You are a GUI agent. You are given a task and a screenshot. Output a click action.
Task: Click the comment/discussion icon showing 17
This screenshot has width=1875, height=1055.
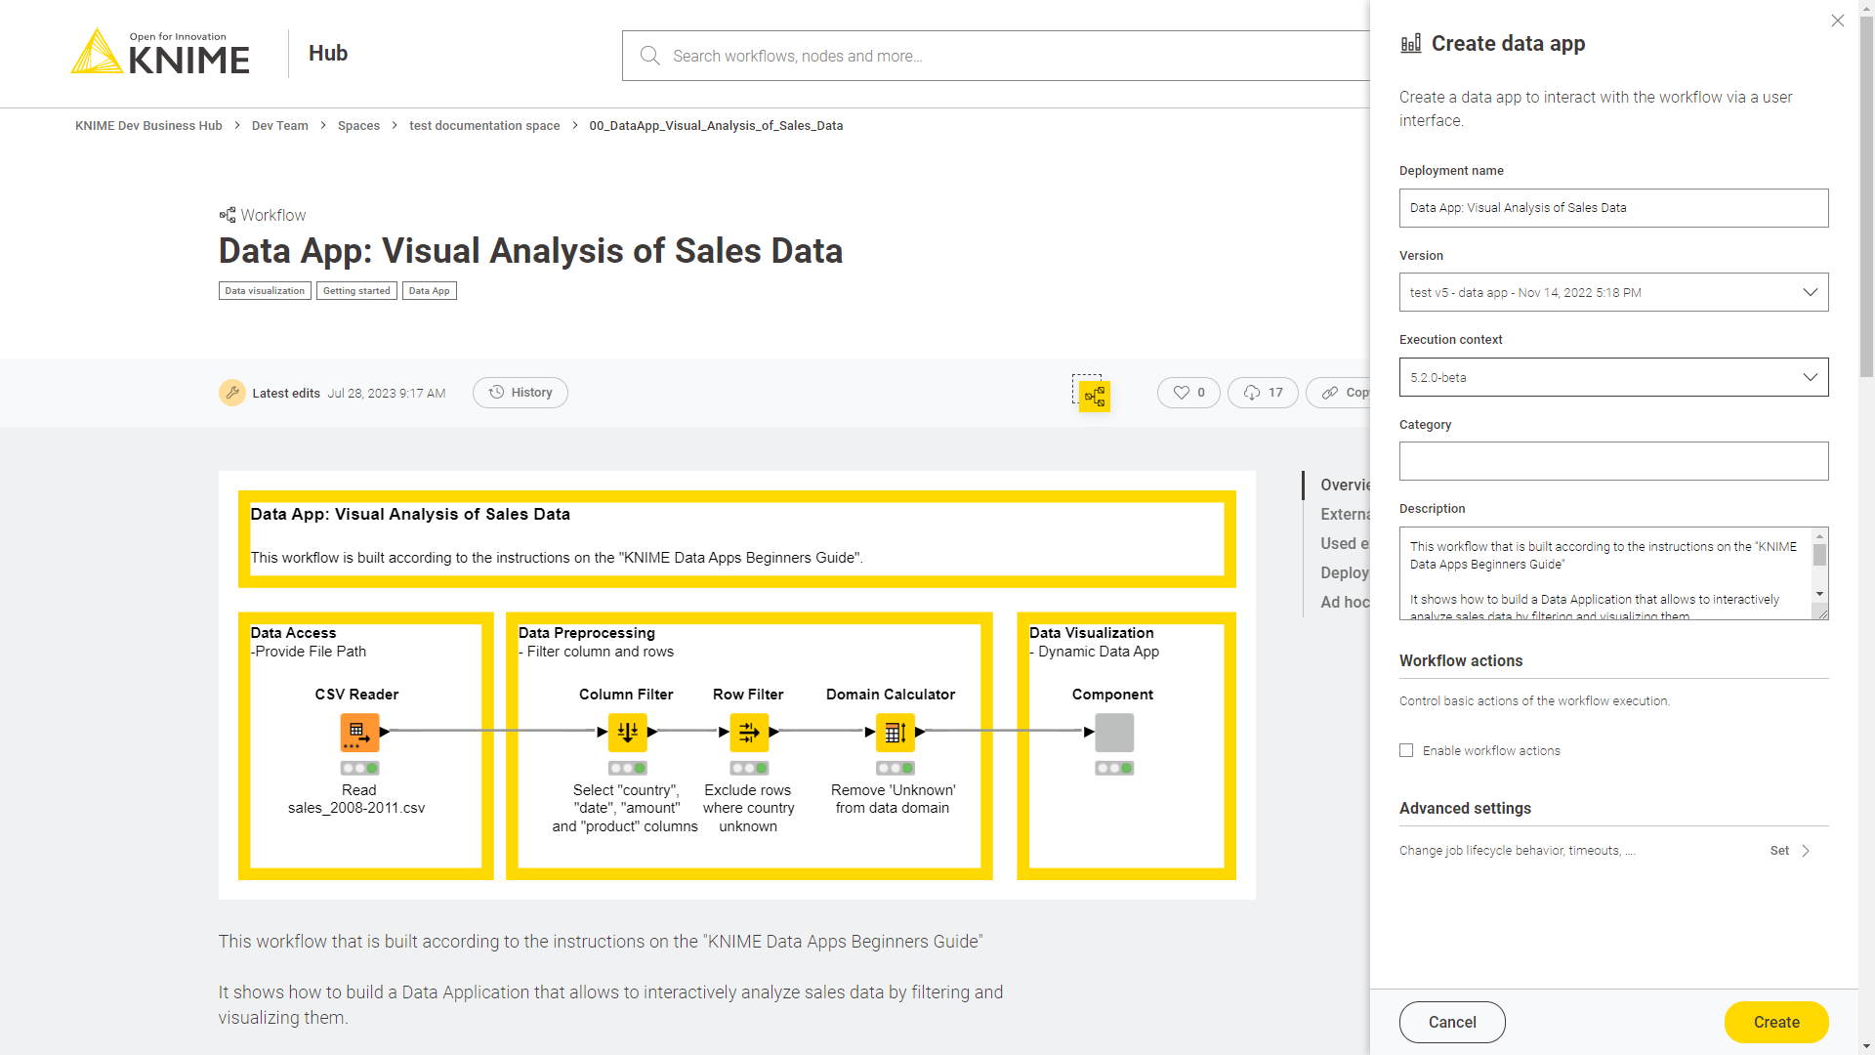click(1262, 392)
